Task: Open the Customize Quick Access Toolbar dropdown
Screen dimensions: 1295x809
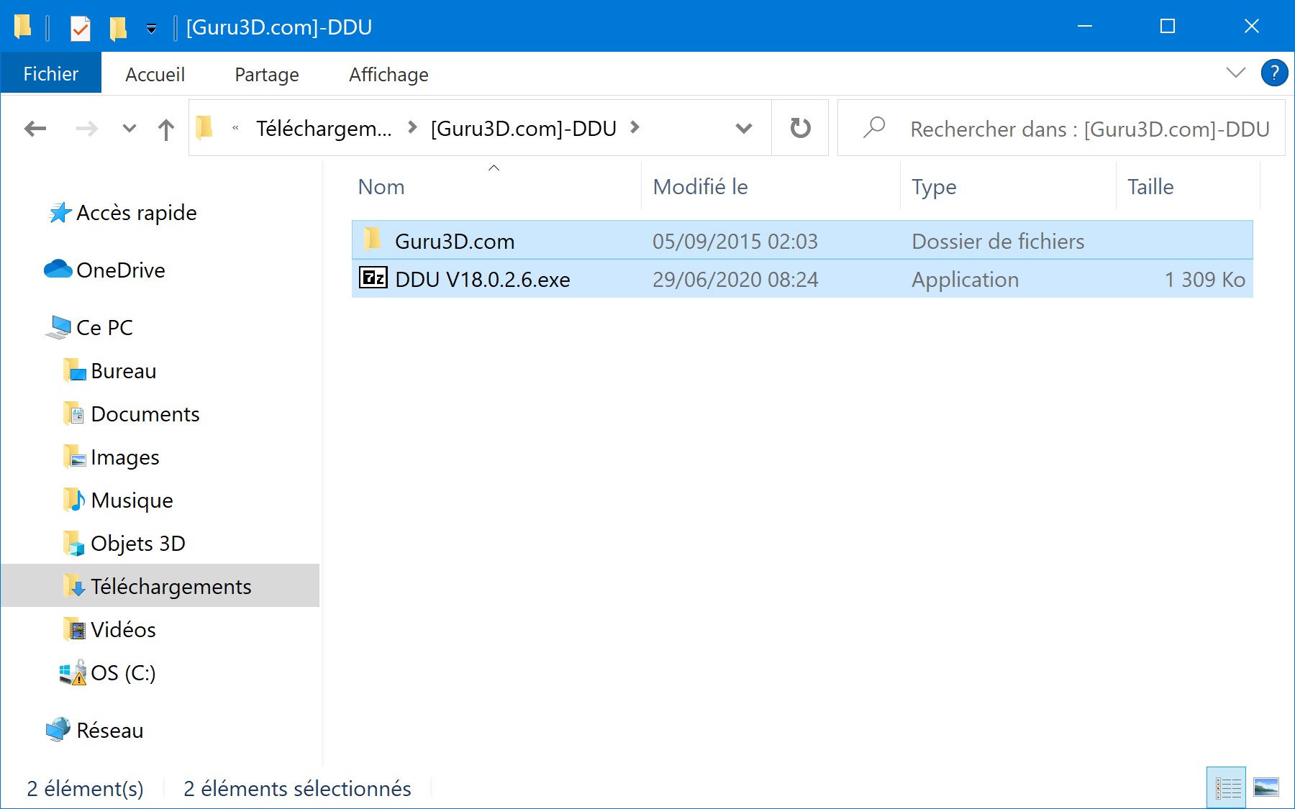Action: [151, 29]
